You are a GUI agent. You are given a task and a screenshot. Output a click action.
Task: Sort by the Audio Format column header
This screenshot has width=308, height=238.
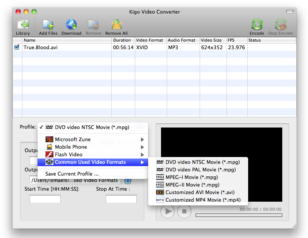click(x=183, y=40)
